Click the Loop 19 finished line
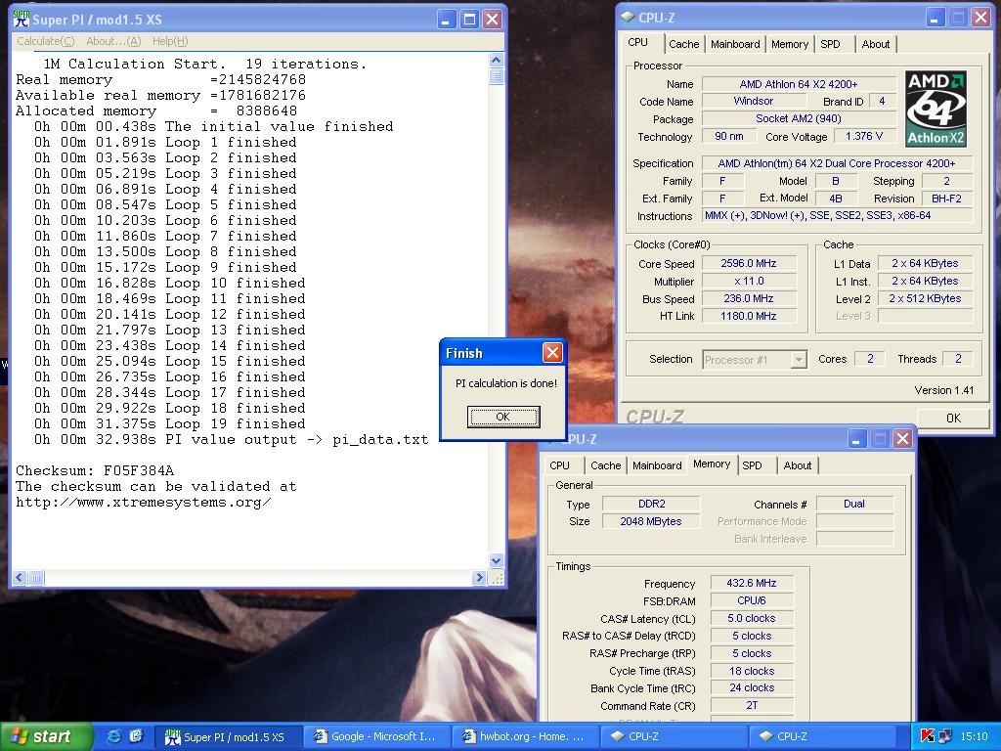Viewport: 1001px width, 751px height. pyautogui.click(x=170, y=423)
